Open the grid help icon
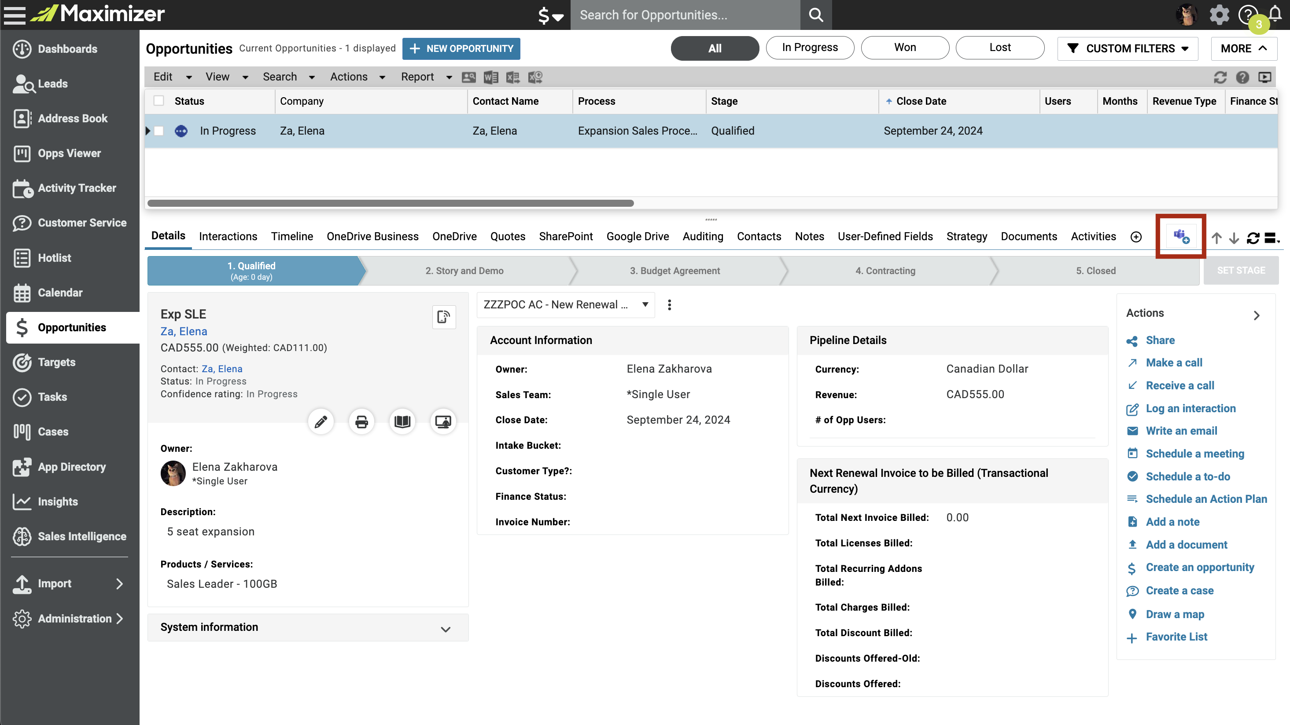This screenshot has height=725, width=1290. (1242, 77)
